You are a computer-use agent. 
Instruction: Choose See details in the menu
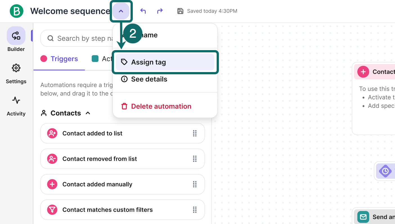(149, 79)
